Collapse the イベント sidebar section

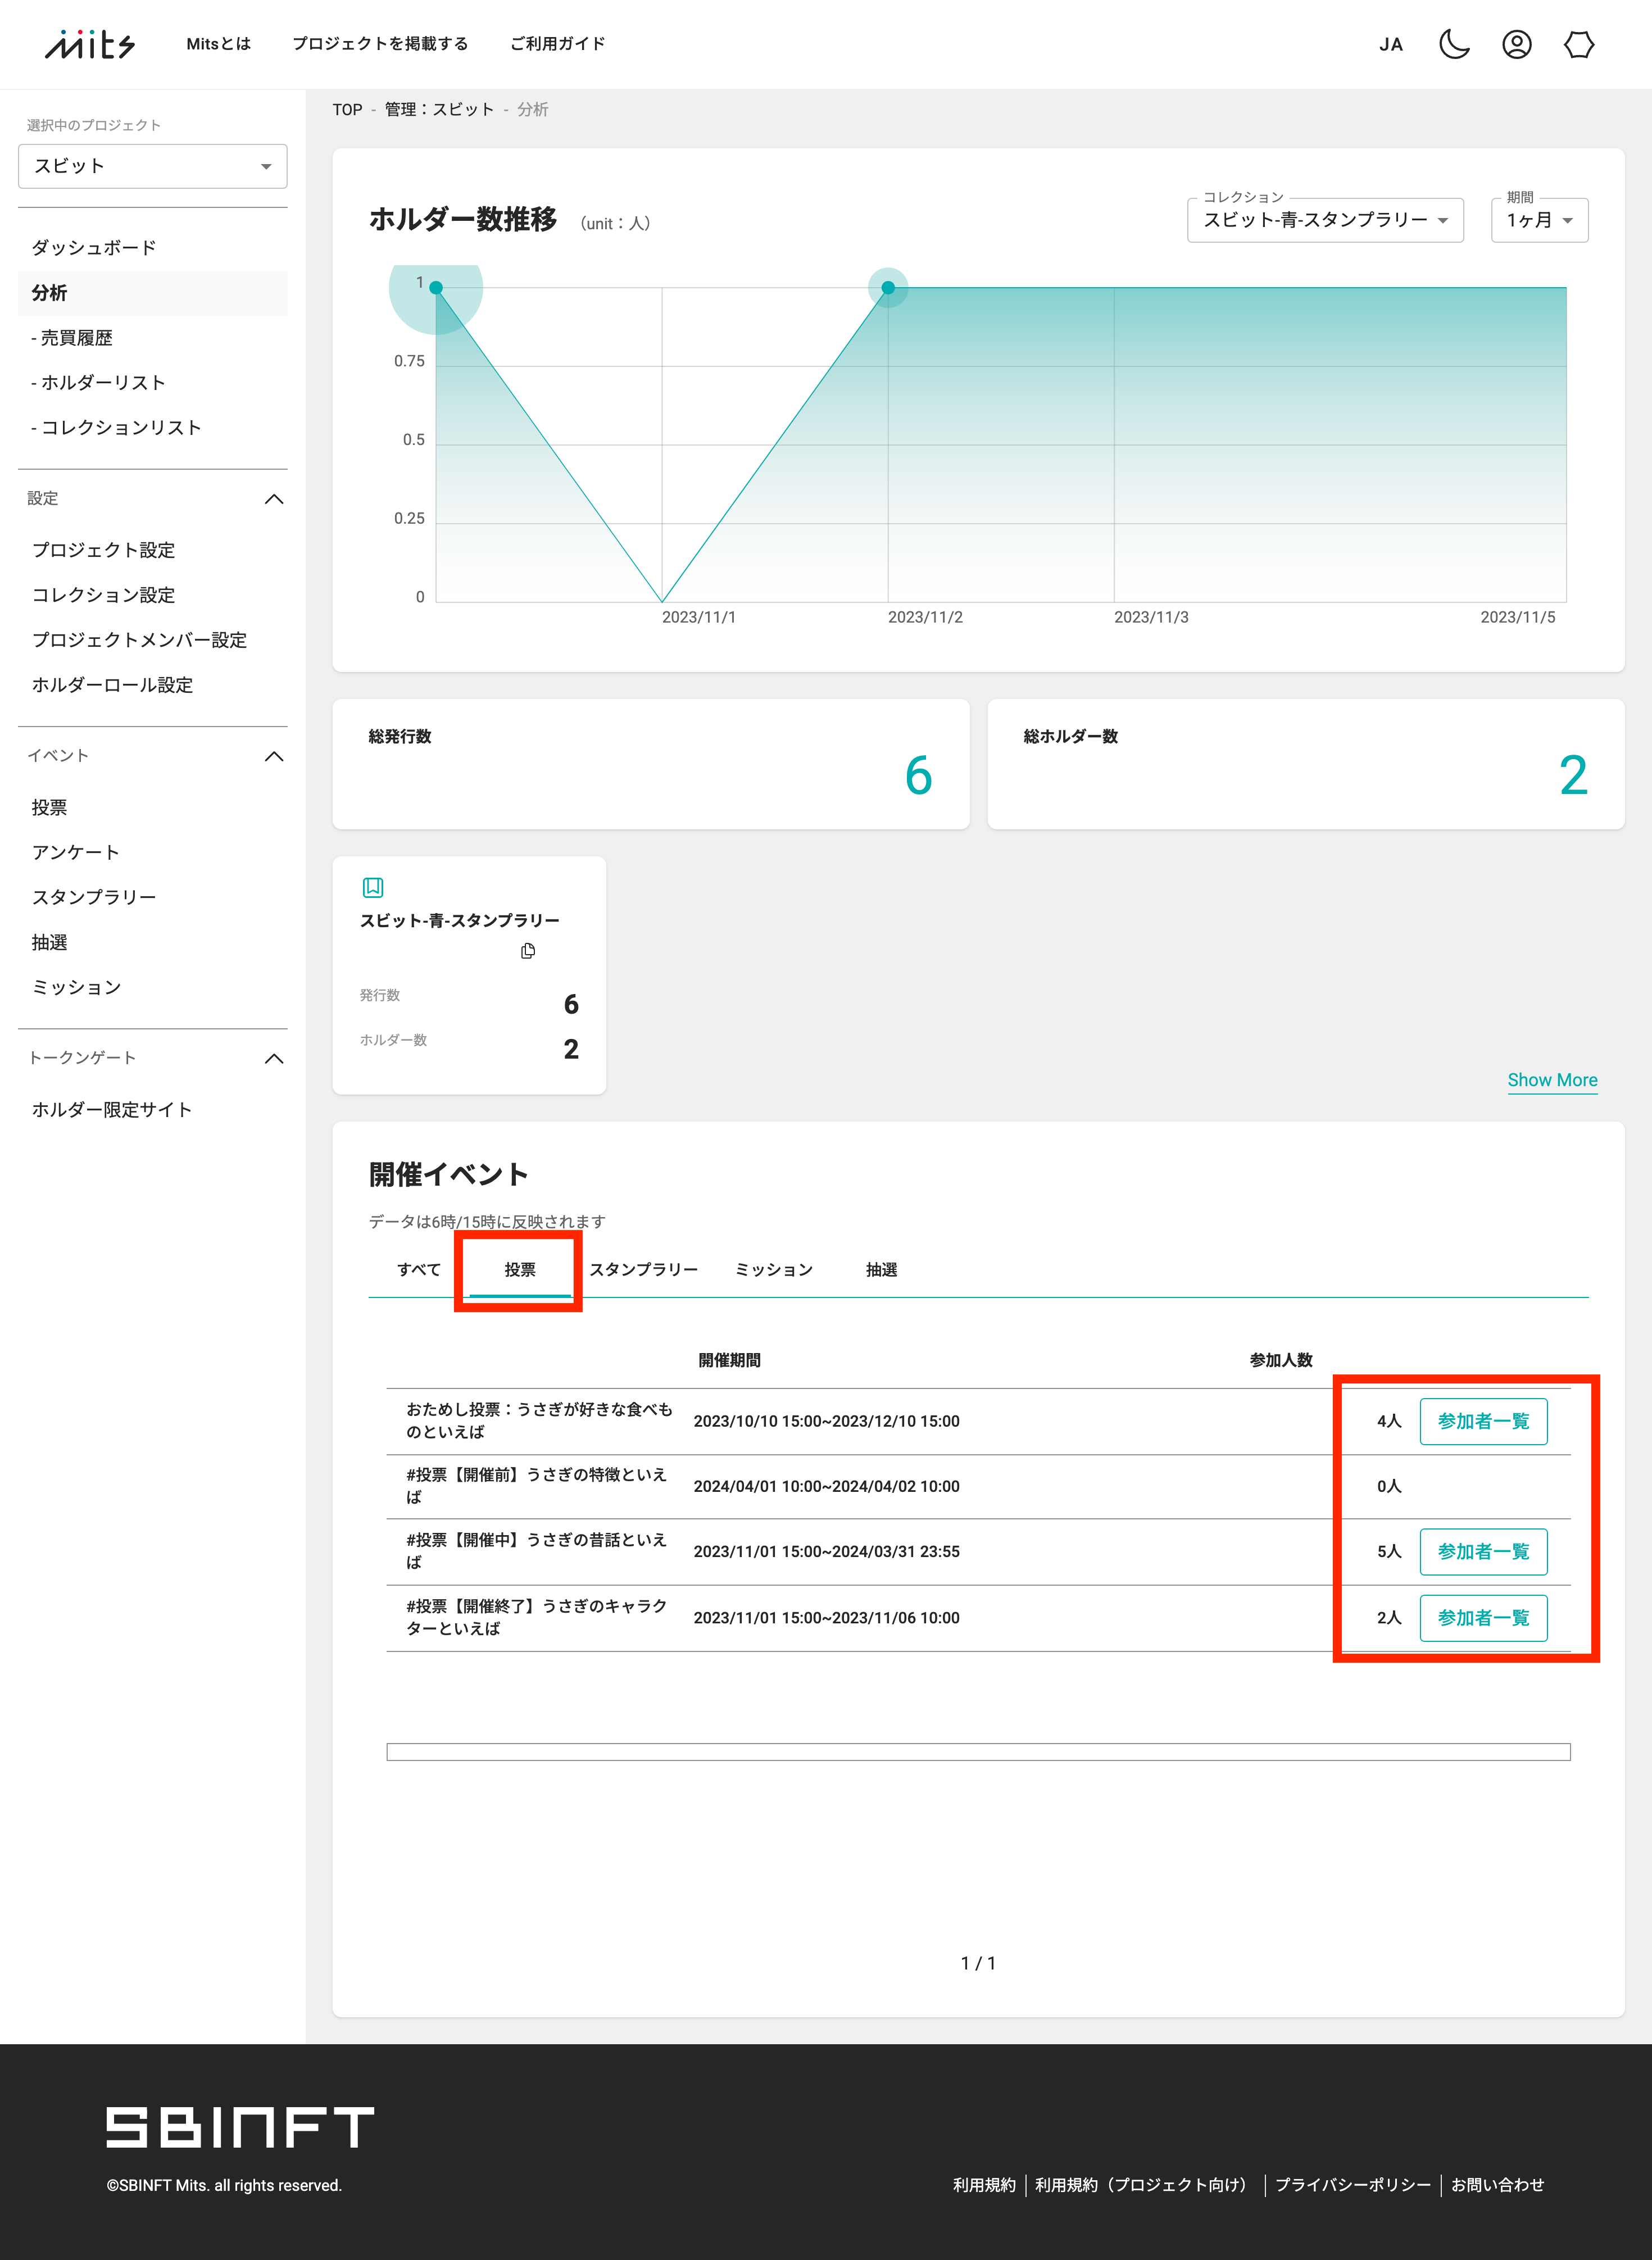click(x=274, y=756)
